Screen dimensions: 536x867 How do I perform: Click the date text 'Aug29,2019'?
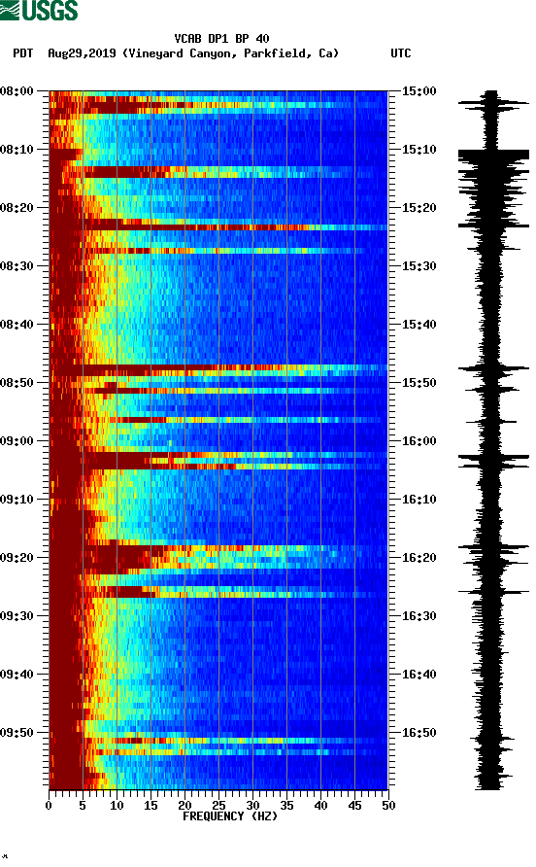pos(82,53)
